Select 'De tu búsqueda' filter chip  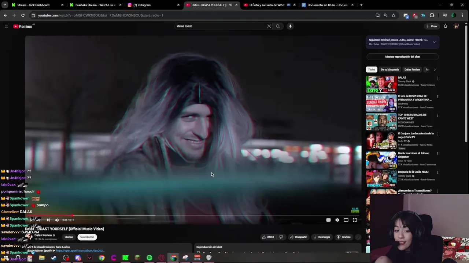(x=389, y=69)
